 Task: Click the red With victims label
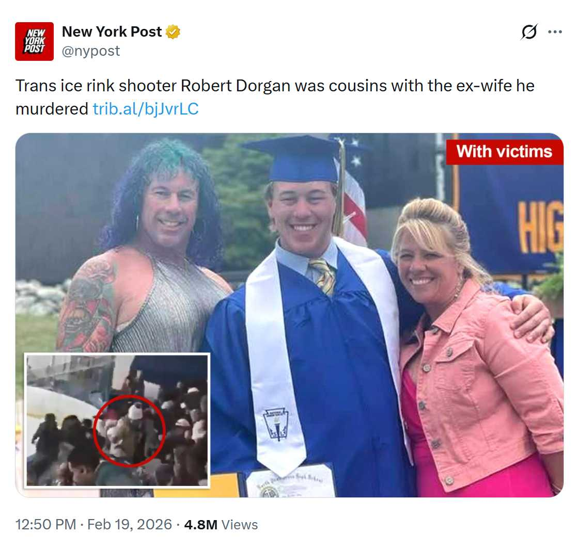tap(505, 152)
